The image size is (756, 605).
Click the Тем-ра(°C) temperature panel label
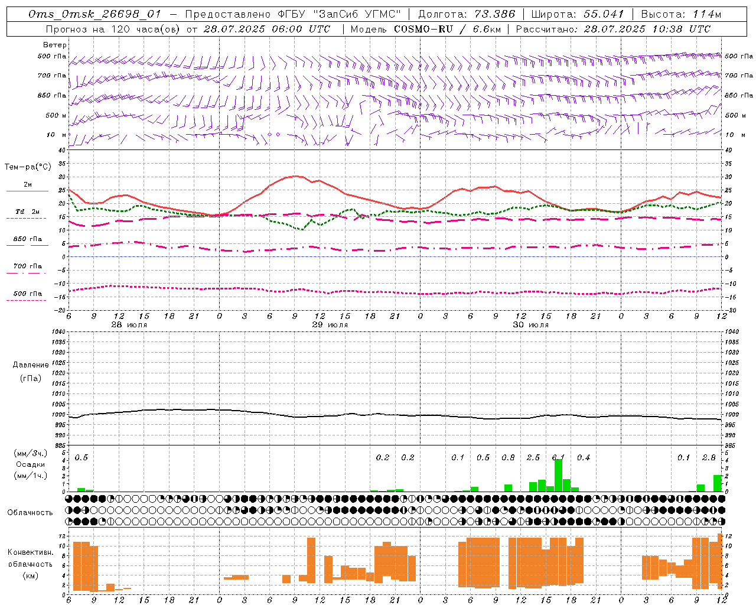point(28,167)
